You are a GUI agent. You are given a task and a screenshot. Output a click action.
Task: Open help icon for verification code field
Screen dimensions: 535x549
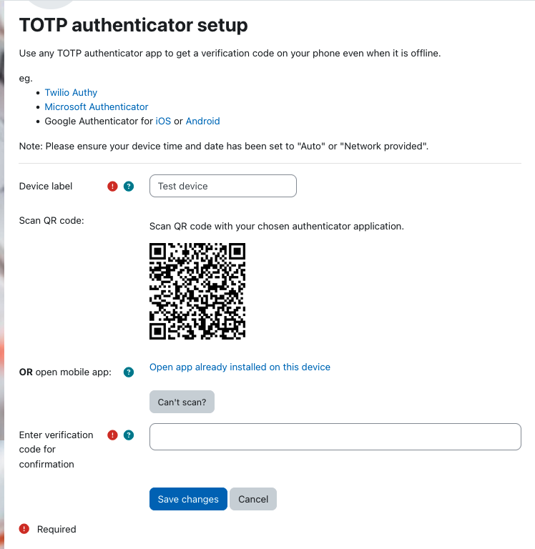click(129, 435)
